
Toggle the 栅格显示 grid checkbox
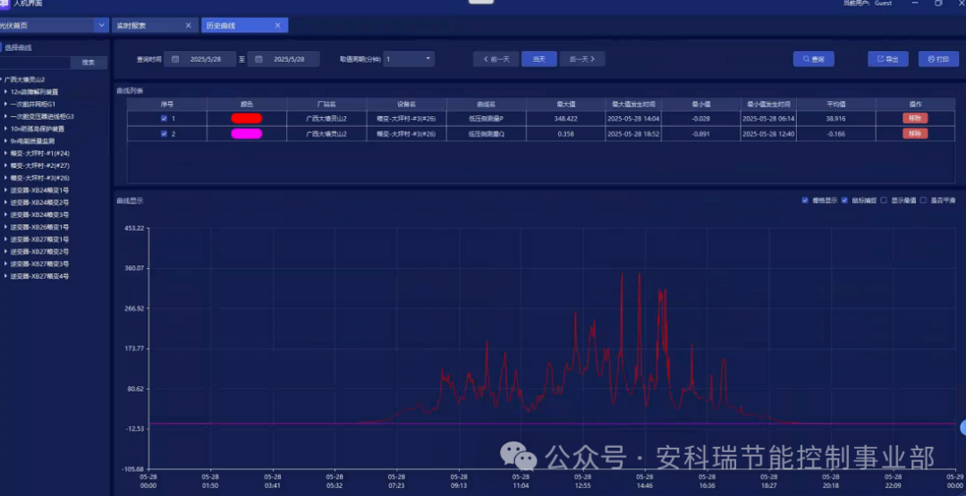[x=805, y=200]
